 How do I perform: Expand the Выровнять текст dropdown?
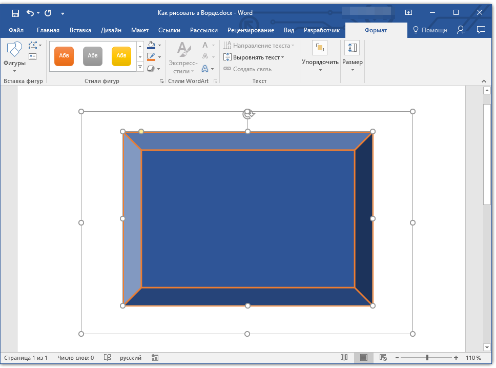[x=254, y=57]
